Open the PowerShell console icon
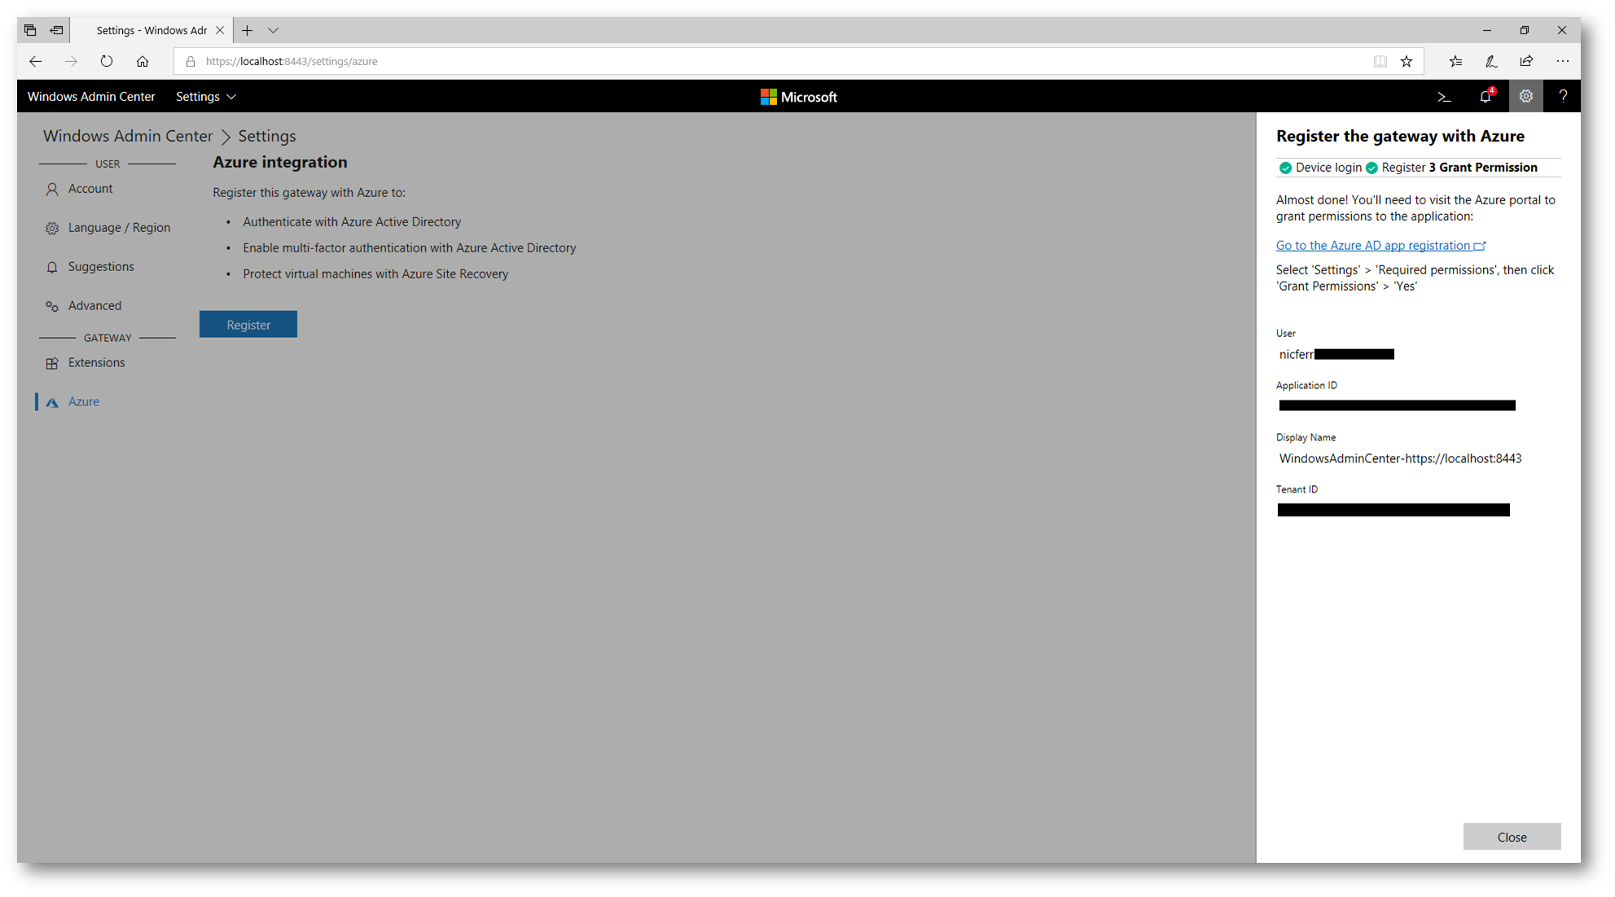The height and width of the screenshot is (897, 1615). pos(1443,97)
